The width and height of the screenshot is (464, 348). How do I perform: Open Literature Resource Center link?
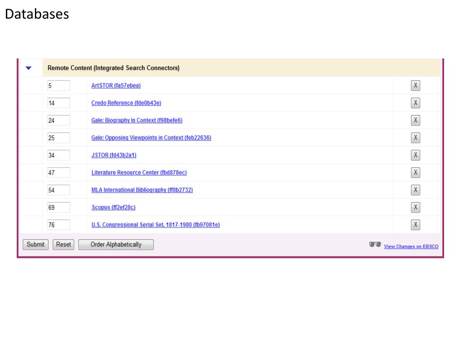(x=139, y=173)
